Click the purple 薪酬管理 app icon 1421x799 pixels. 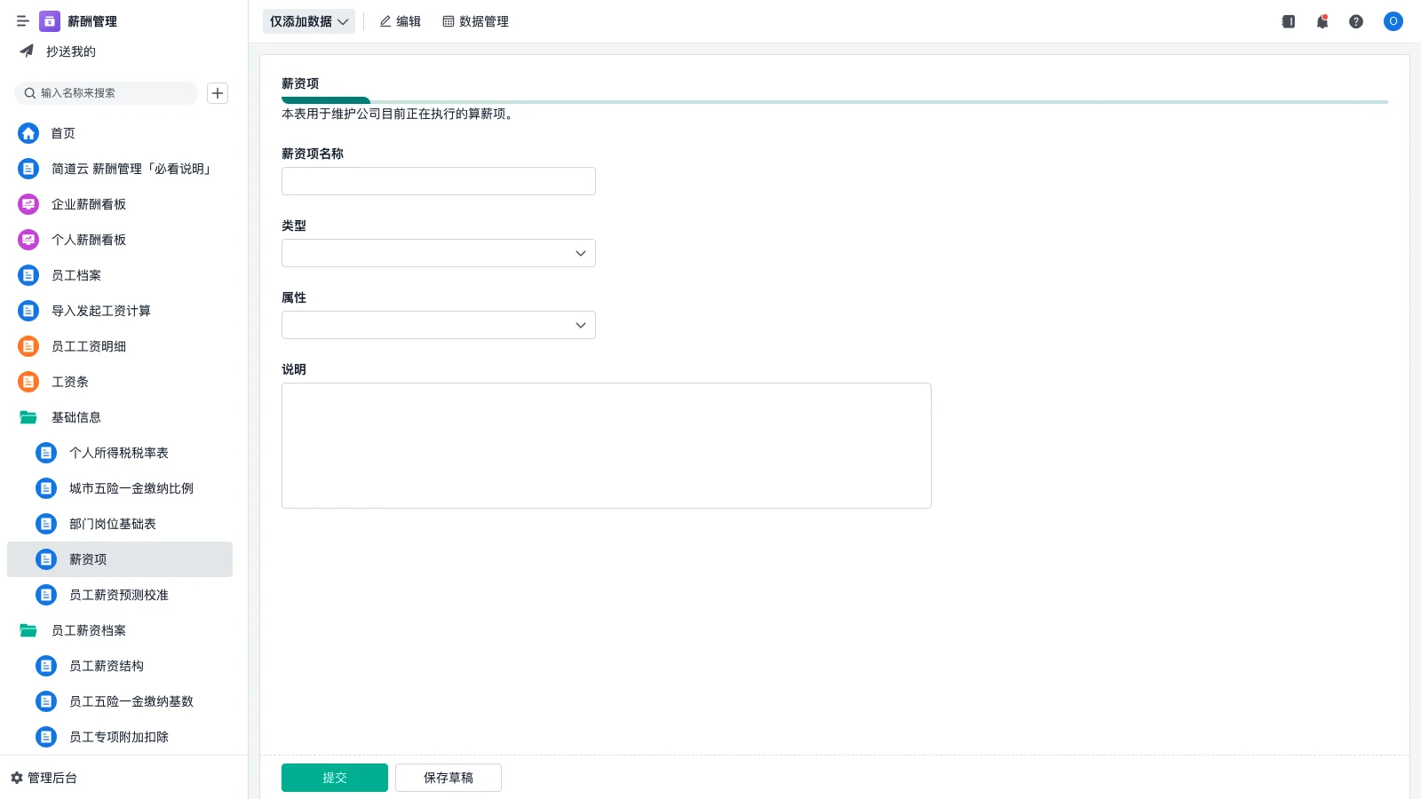(50, 21)
